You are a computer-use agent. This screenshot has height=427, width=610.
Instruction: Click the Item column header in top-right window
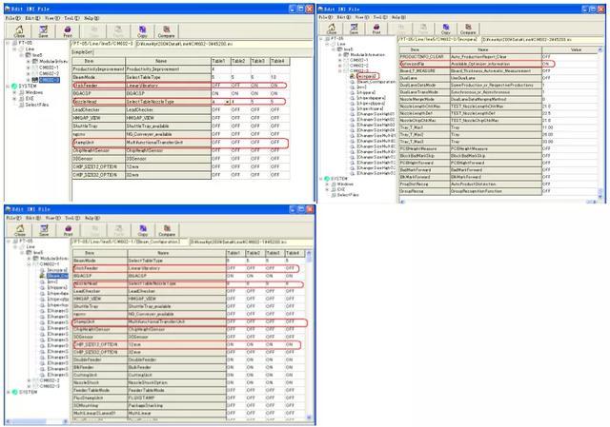point(425,49)
